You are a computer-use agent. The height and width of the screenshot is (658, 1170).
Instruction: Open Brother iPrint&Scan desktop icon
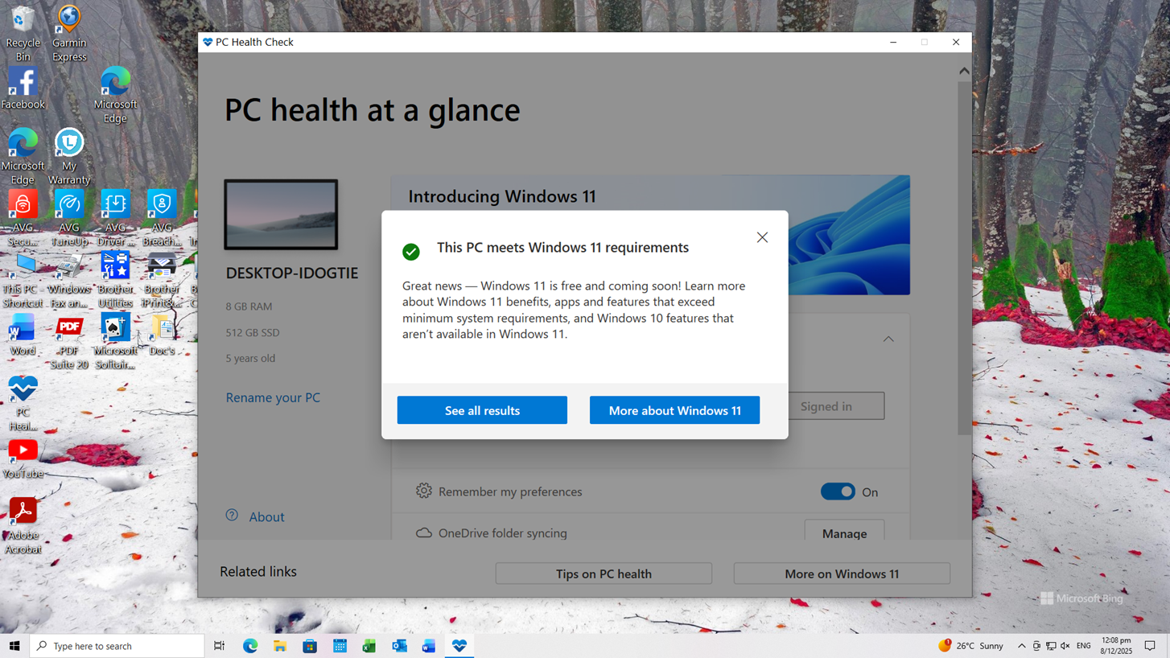(x=162, y=281)
